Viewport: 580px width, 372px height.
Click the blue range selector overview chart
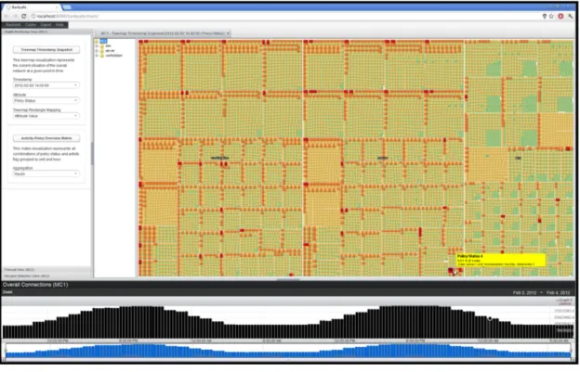[x=288, y=351]
